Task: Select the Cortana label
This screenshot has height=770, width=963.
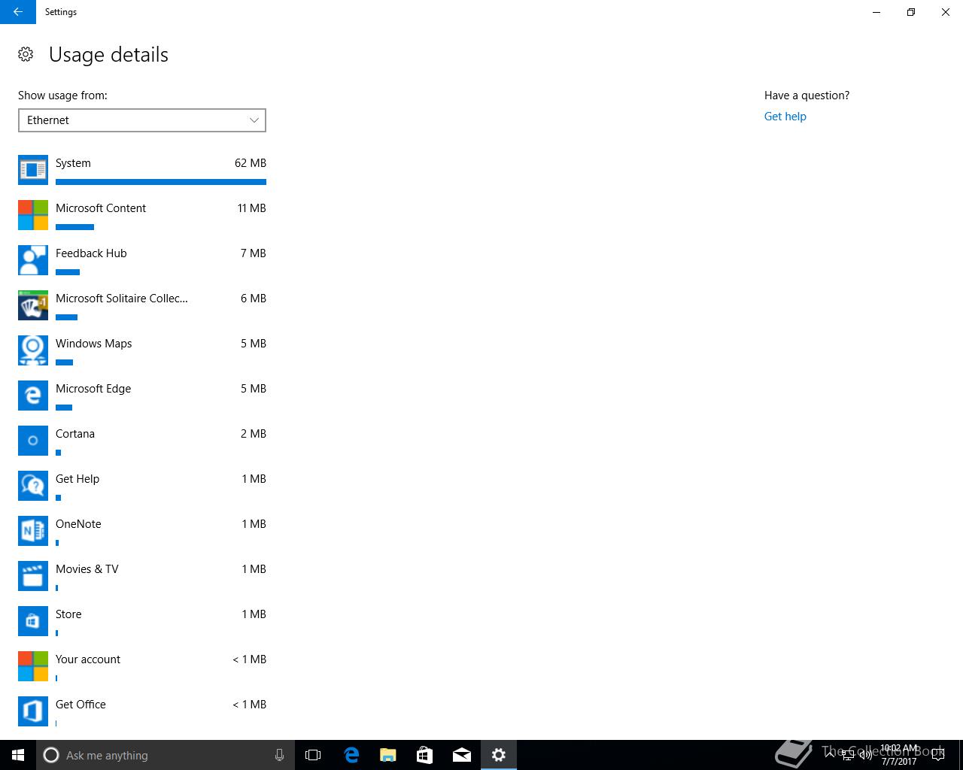Action: click(75, 434)
